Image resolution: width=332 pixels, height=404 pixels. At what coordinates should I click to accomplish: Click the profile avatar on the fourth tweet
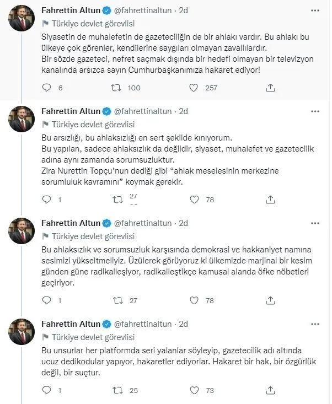22,332
